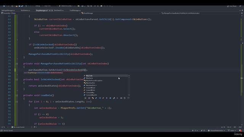Toggle the last snippet filter in IntelliSense
244x137 pixels.
(x=128, y=98)
